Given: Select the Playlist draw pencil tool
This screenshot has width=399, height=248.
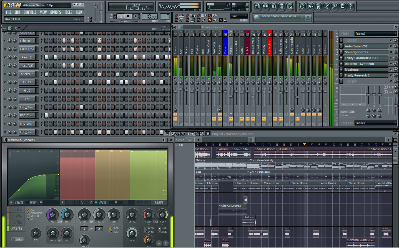Looking at the screenshot, I should coord(174,134).
